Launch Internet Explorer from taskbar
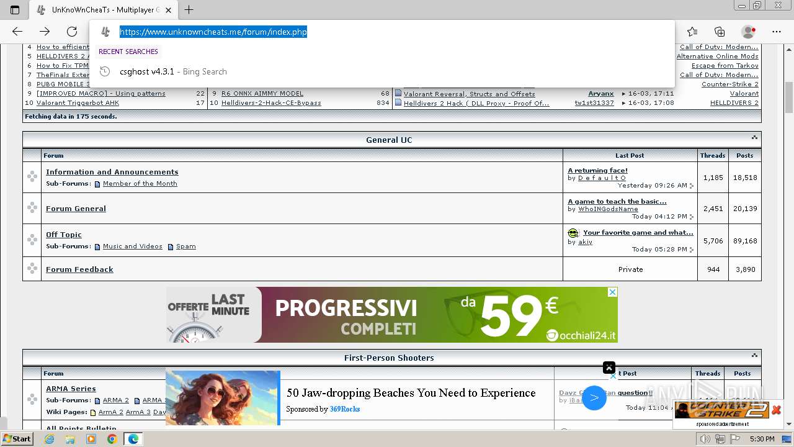This screenshot has height=447, width=794. tap(49, 439)
